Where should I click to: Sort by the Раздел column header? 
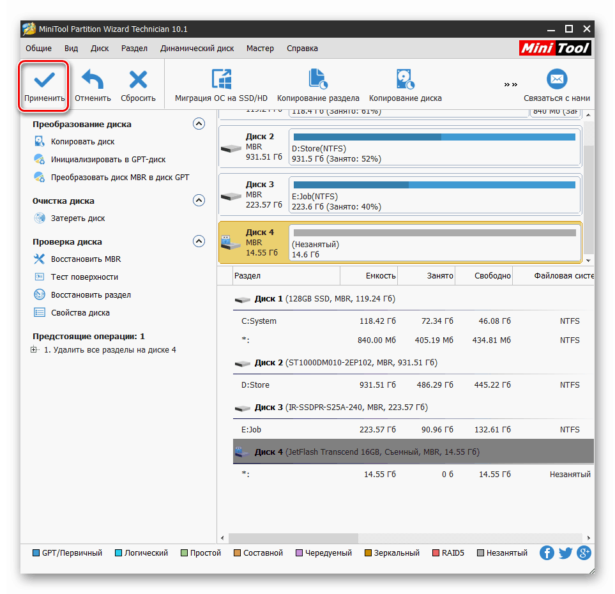(286, 276)
